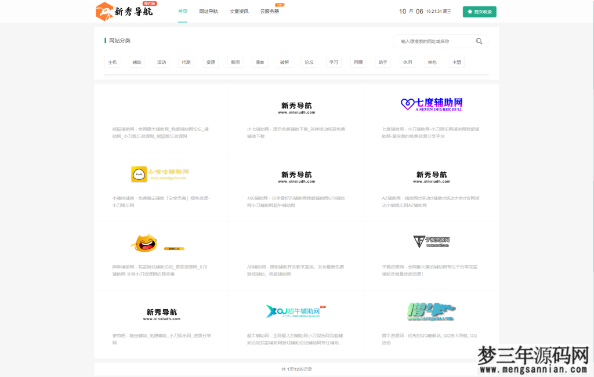Open the 破解 category listing
This screenshot has height=377, width=594.
click(x=284, y=61)
